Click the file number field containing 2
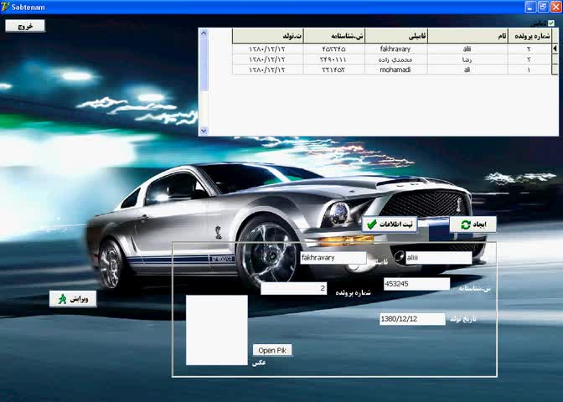563x402 pixels. (x=294, y=288)
